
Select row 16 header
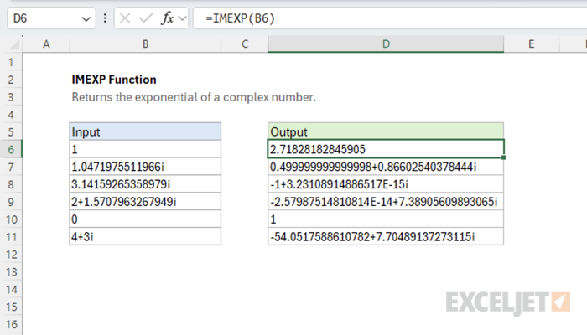coord(11,325)
